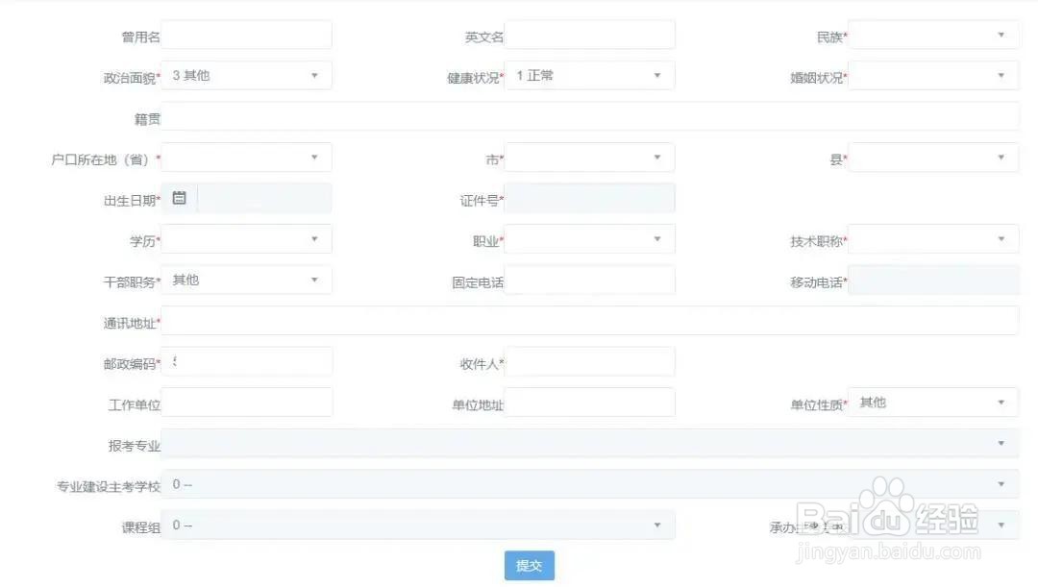Open the 出生日期 calendar date picker
The width and height of the screenshot is (1038, 587).
coord(180,197)
